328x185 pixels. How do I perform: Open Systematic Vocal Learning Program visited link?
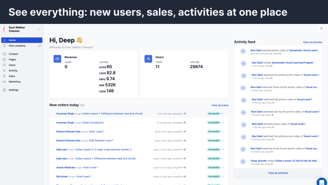[293, 63]
